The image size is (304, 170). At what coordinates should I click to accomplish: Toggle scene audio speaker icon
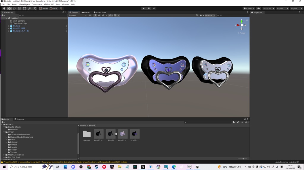click(99, 15)
